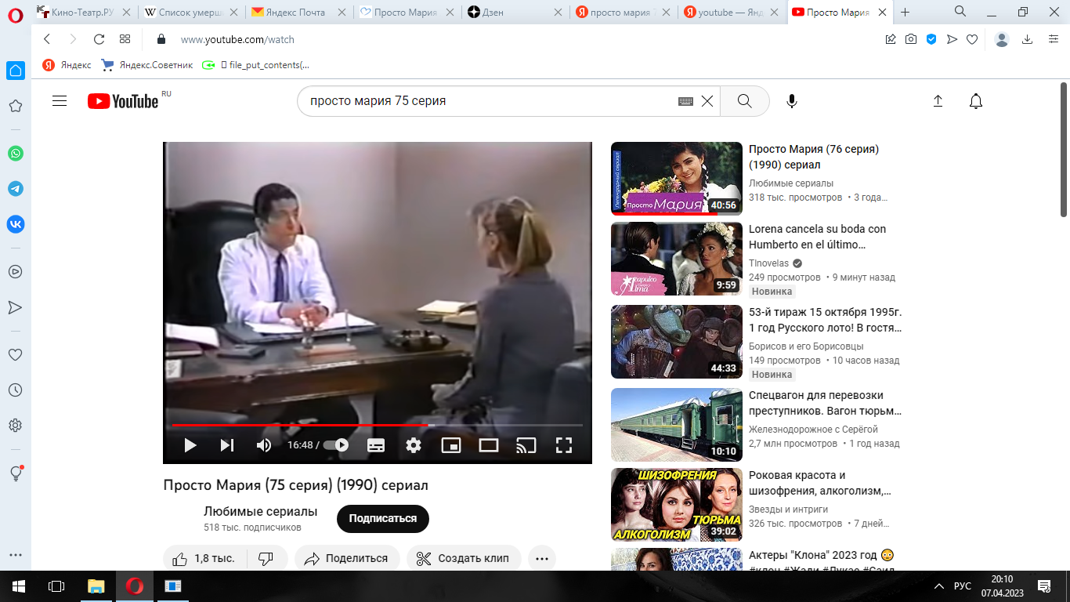Open the Windows Start menu

[19, 586]
